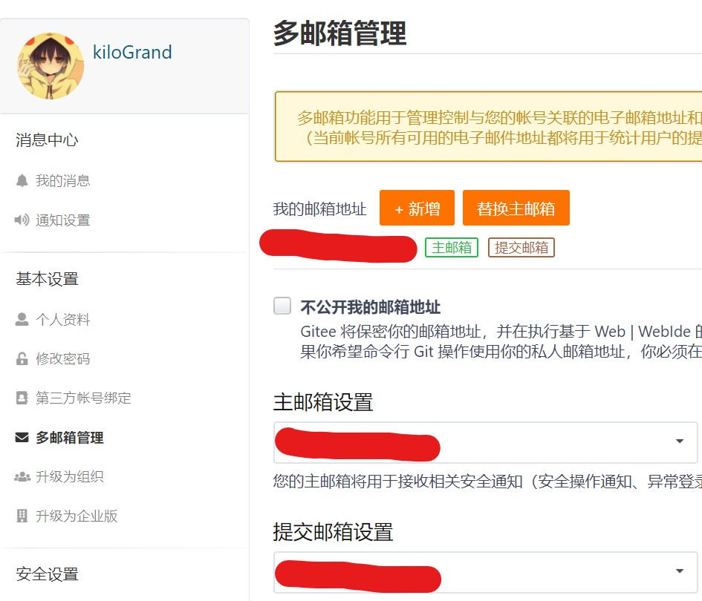
Task: Enable the 不公开我的邮箱地址 checkbox
Action: point(282,305)
